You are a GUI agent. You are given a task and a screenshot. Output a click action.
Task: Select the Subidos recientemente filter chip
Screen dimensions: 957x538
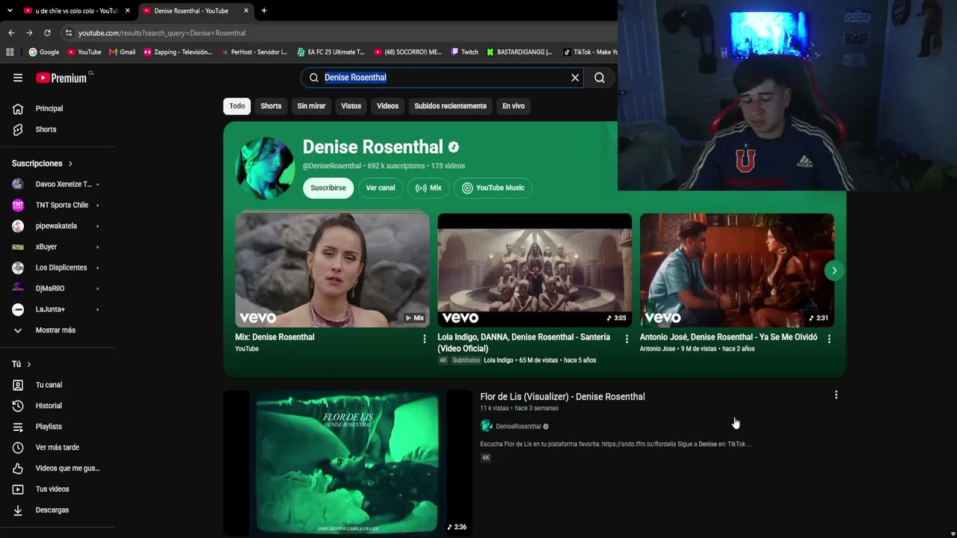(450, 106)
